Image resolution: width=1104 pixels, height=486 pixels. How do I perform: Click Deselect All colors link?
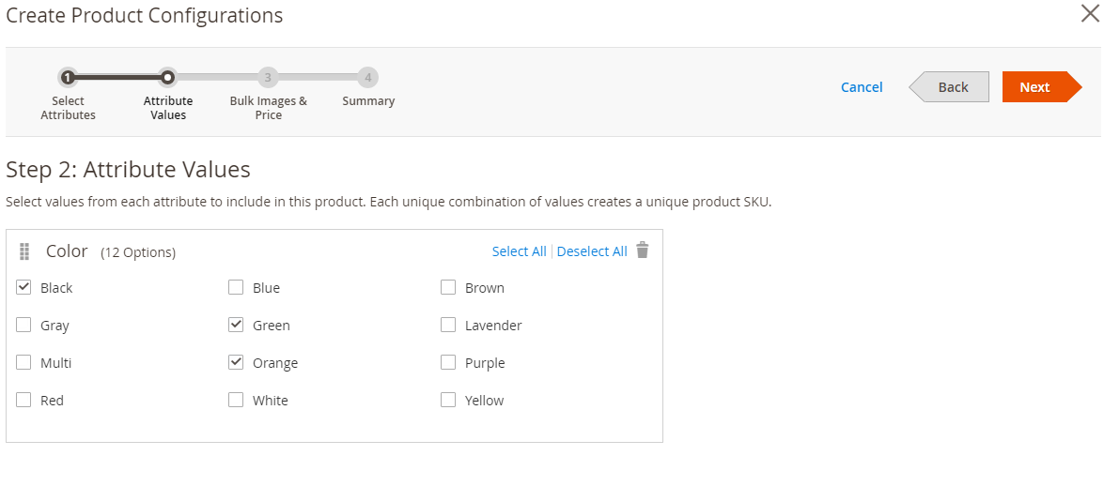592,251
